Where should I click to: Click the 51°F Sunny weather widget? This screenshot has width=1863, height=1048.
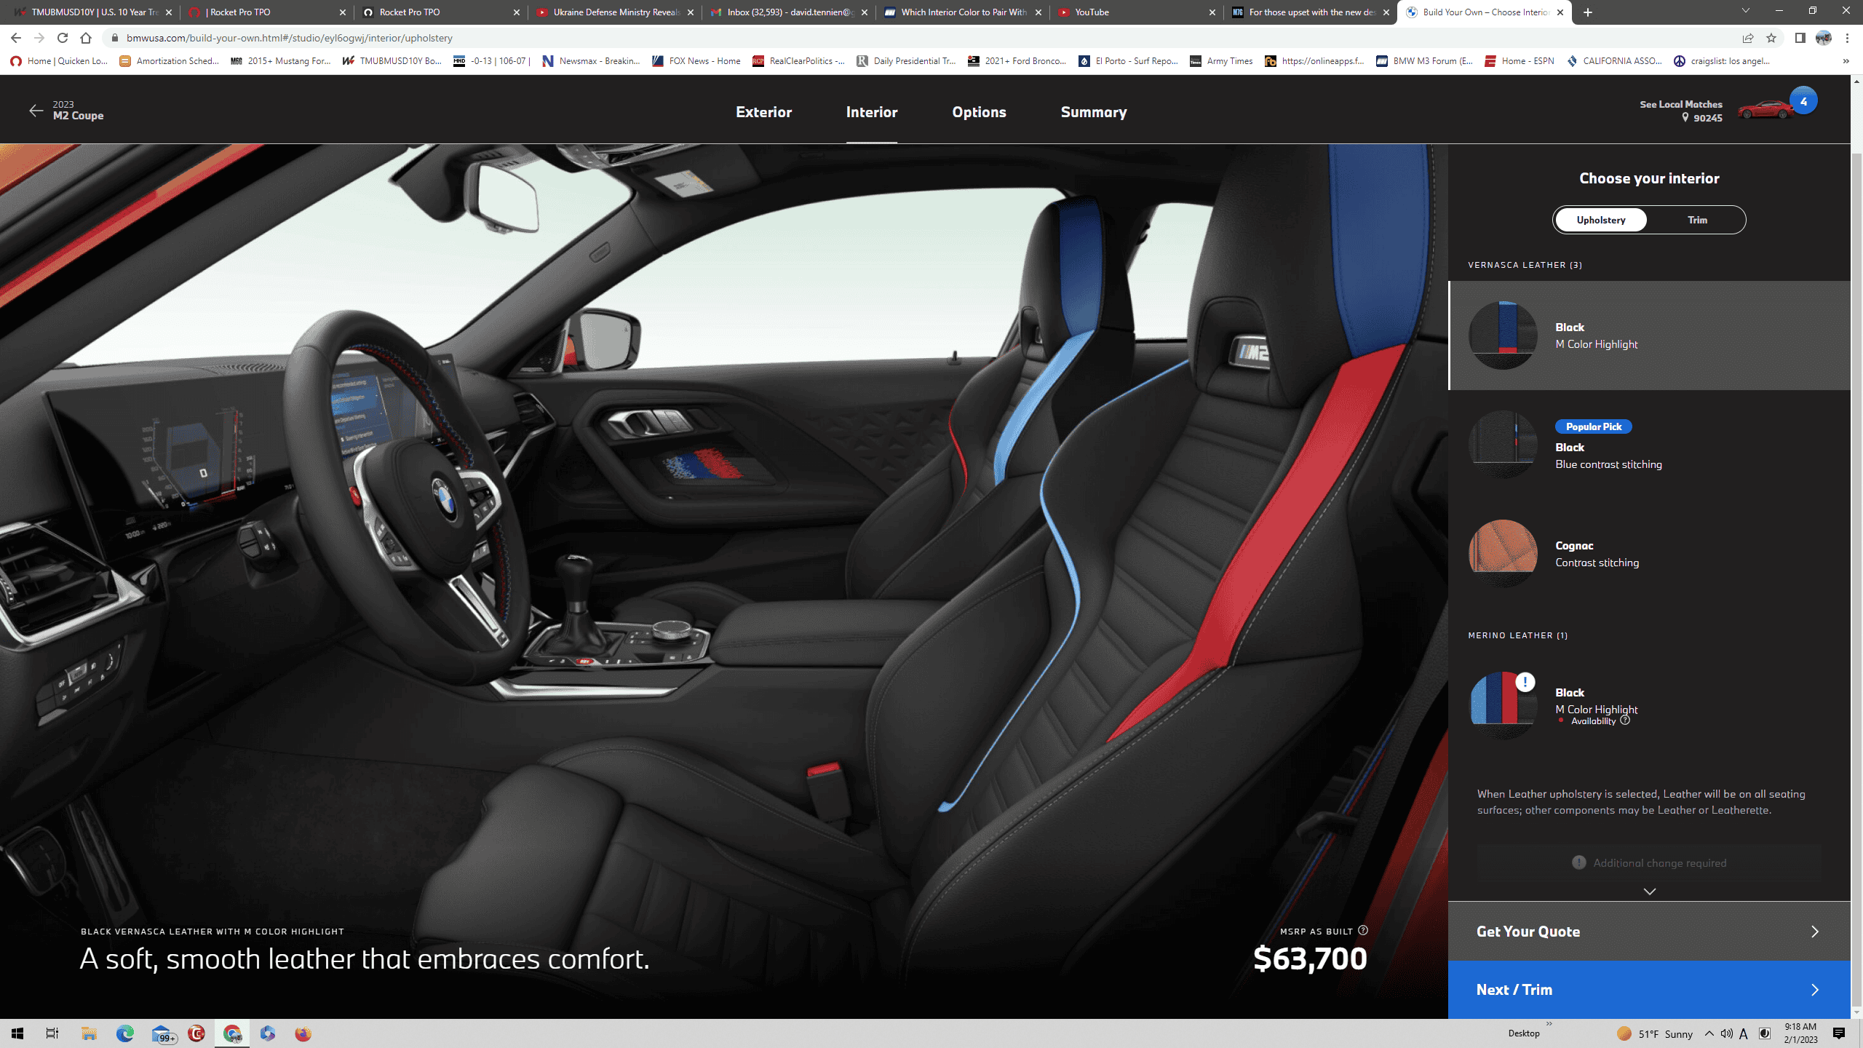tap(1655, 1033)
